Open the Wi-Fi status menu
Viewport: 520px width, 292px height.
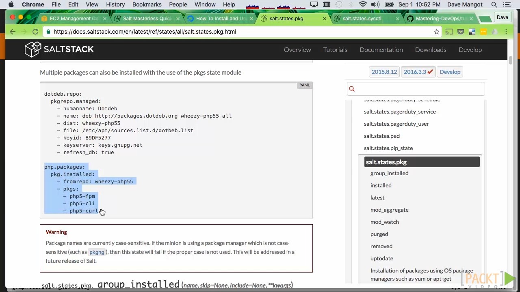363,4
